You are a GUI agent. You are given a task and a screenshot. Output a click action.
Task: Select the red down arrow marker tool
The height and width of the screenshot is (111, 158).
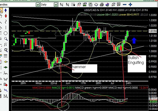click(x=6, y=16)
